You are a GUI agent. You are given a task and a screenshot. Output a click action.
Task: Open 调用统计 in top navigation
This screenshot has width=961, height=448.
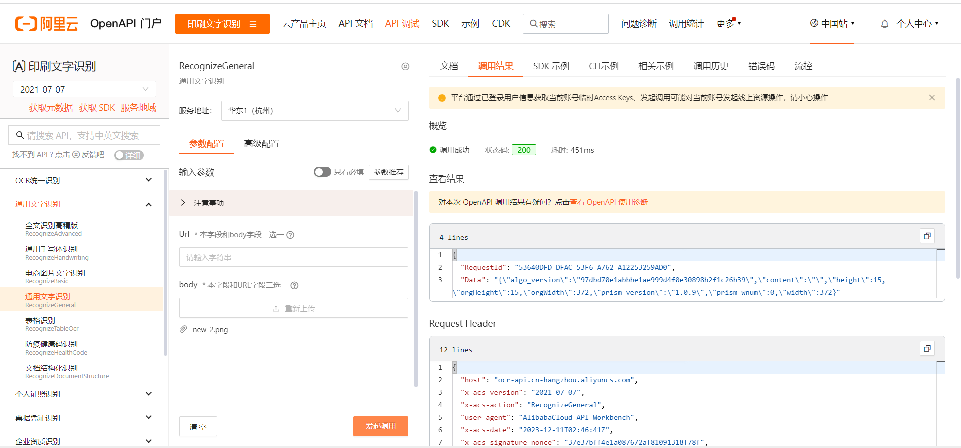[686, 24]
